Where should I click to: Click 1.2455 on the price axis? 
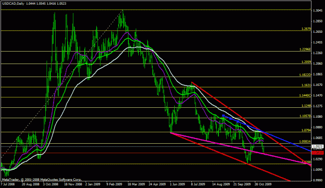[318, 42]
